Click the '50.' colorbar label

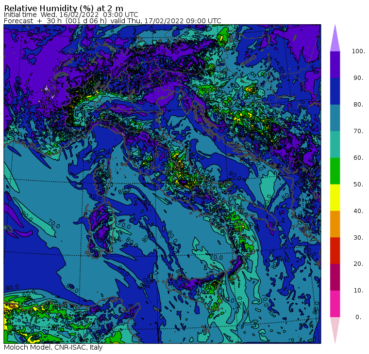coord(358,185)
